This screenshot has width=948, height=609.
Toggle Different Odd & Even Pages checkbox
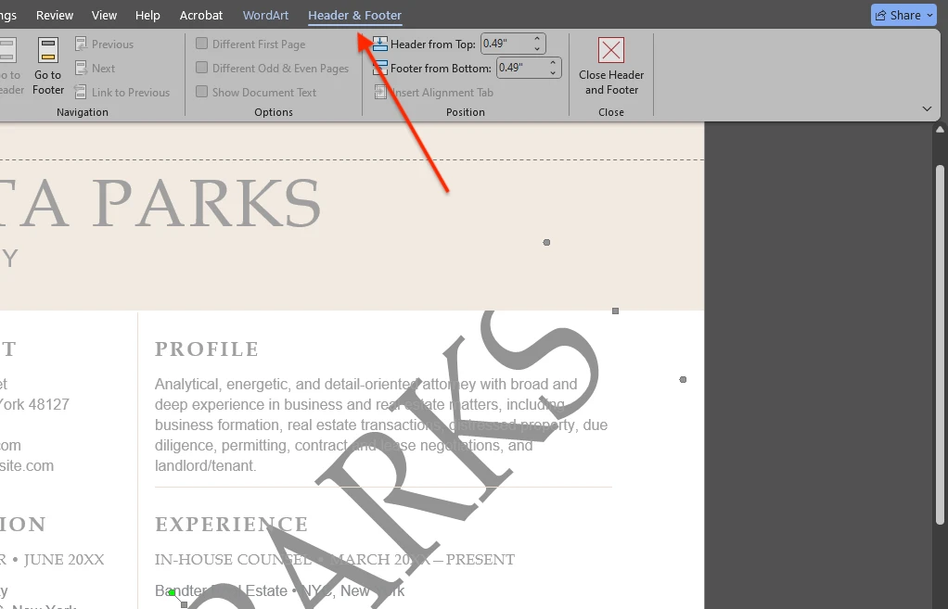[x=202, y=69]
